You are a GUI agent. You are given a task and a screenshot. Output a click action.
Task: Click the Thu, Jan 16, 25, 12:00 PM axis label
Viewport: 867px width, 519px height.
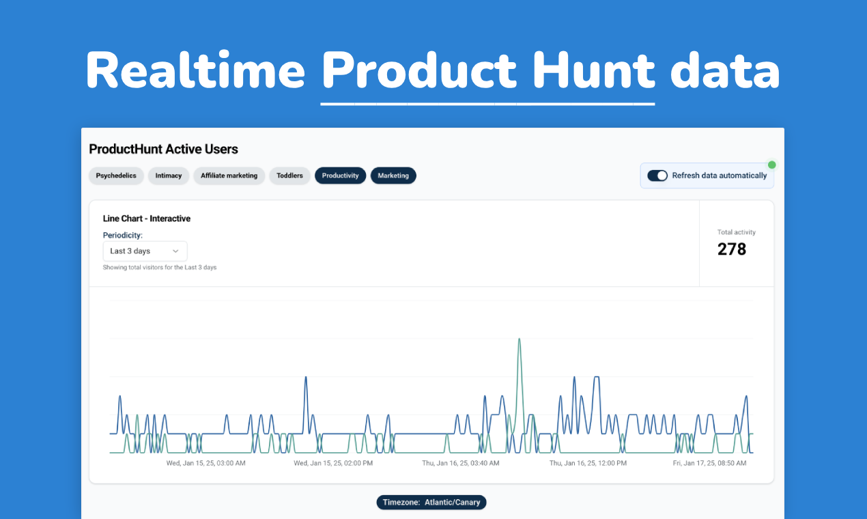588,463
